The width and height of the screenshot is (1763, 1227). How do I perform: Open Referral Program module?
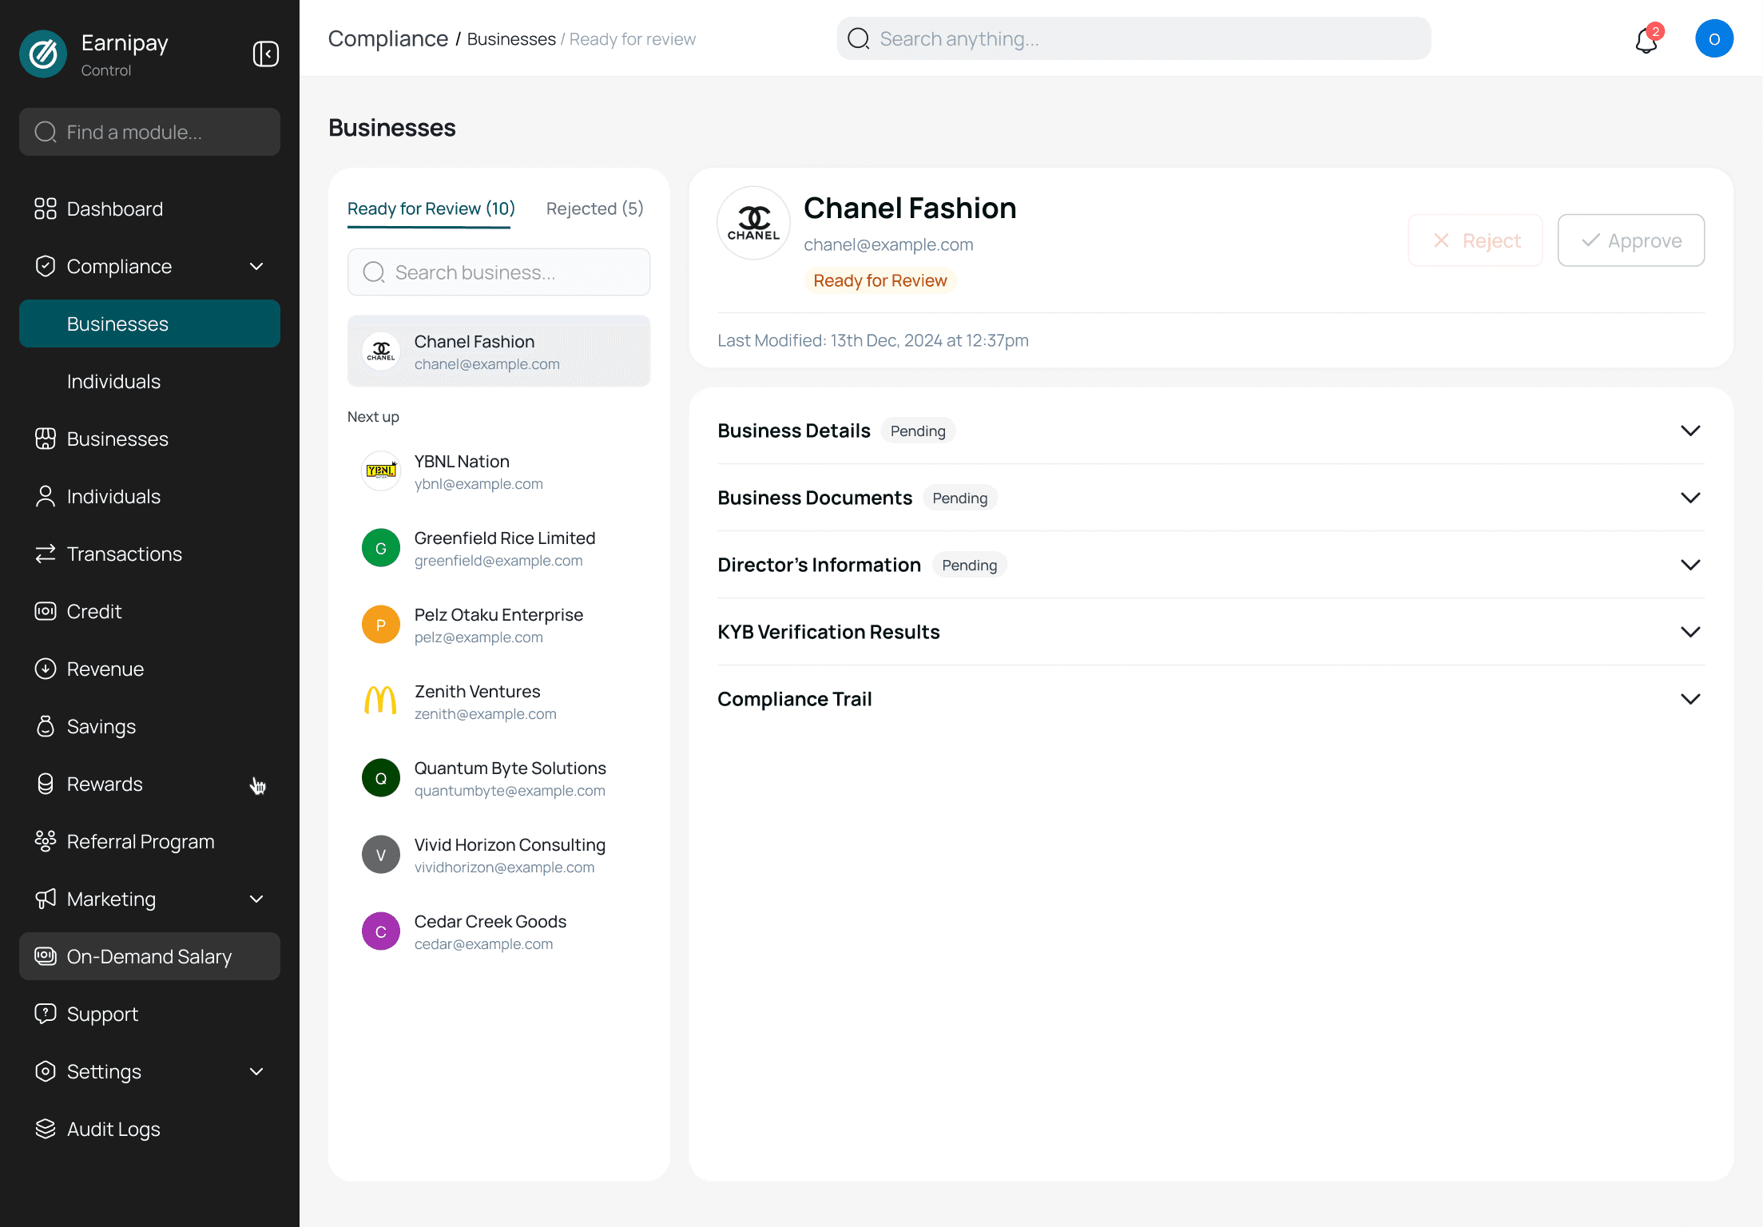point(140,841)
